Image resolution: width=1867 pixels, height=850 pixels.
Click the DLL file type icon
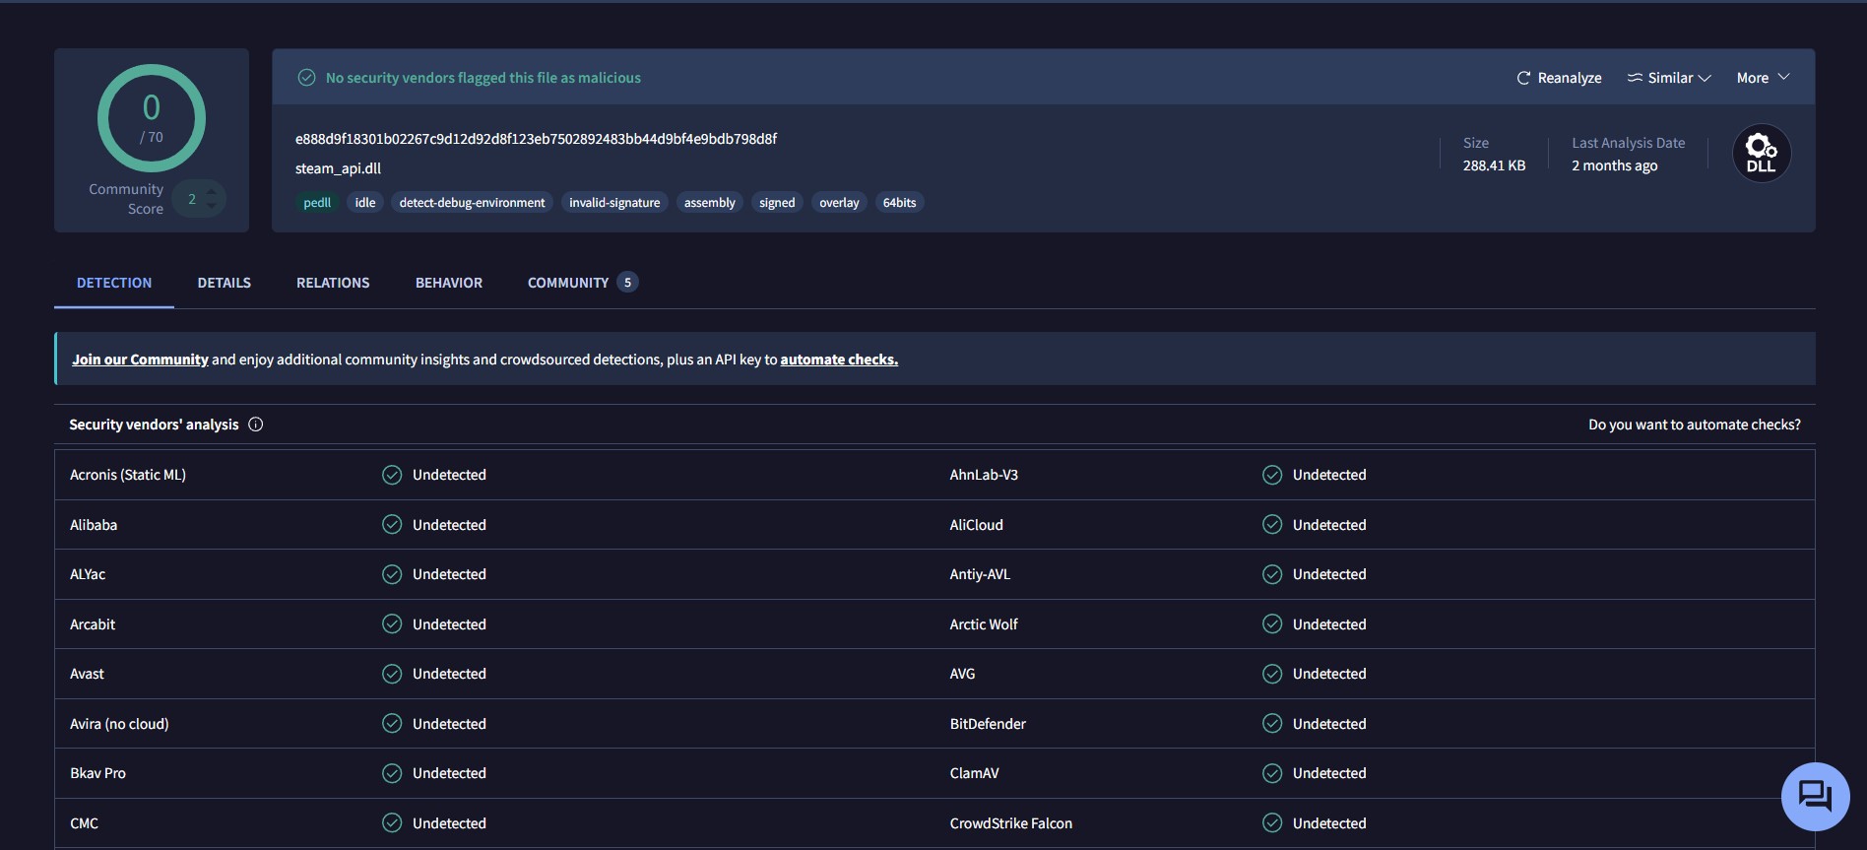(x=1761, y=153)
